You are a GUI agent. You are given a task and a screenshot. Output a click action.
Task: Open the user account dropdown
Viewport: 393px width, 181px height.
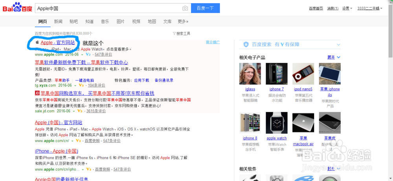pyautogui.click(x=370, y=9)
